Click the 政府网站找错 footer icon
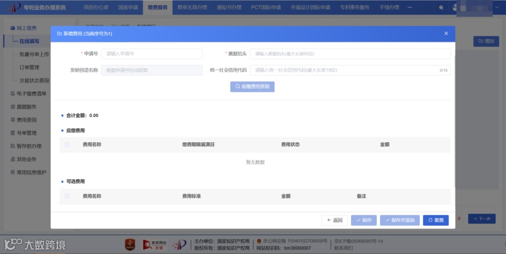Image resolution: width=506 pixels, height=254 pixels. [x=155, y=245]
